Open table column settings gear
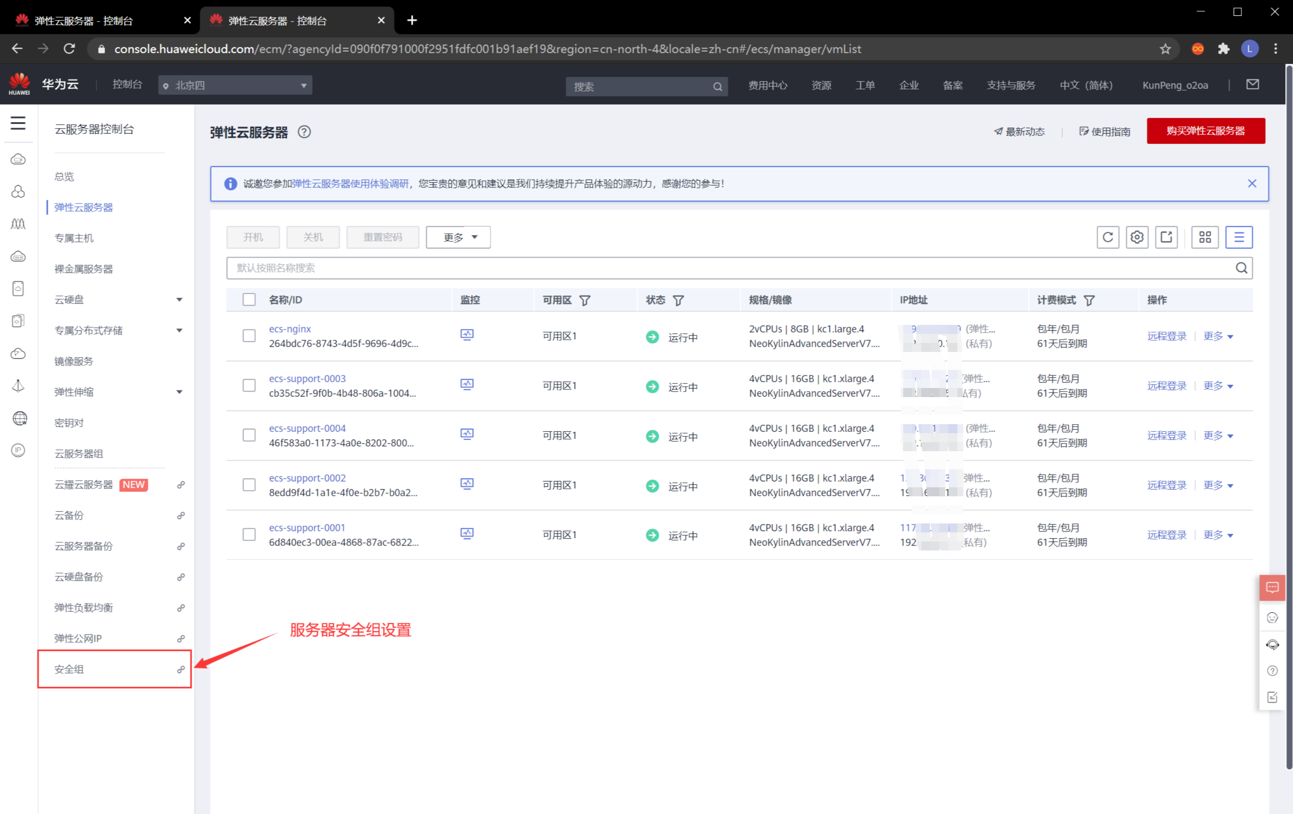Image resolution: width=1293 pixels, height=814 pixels. [1137, 237]
